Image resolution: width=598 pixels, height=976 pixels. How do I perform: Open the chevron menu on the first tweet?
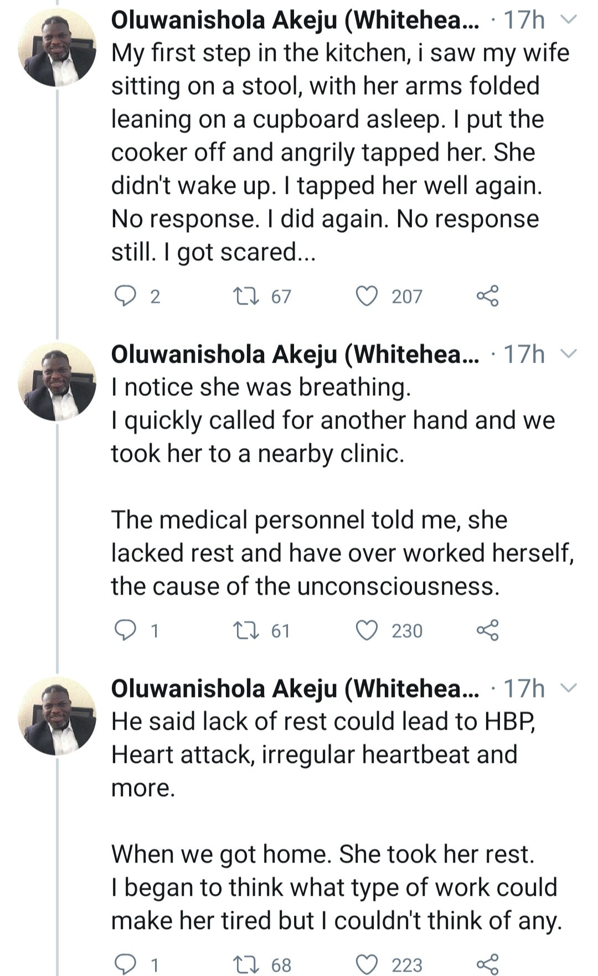tap(569, 20)
